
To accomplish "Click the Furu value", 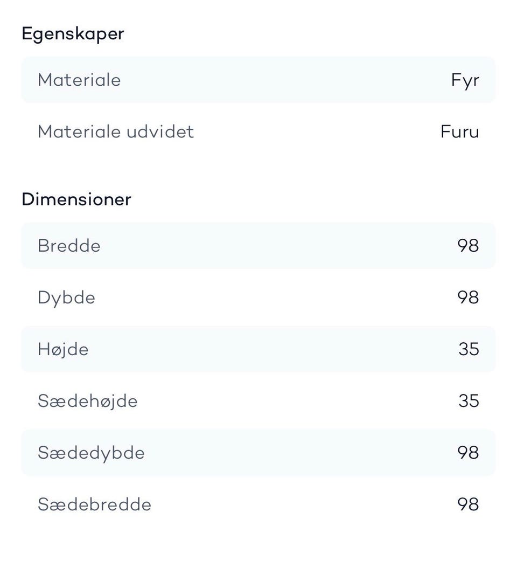I will tap(459, 132).
